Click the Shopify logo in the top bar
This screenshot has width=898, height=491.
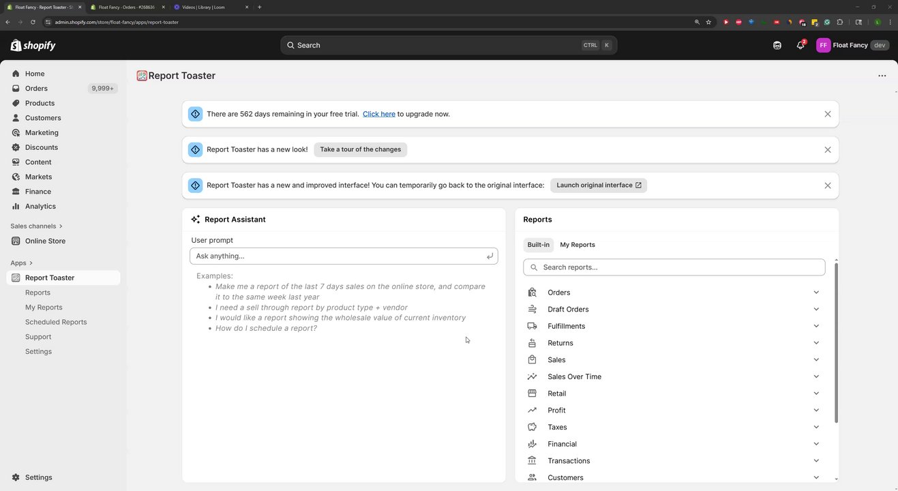pos(33,46)
